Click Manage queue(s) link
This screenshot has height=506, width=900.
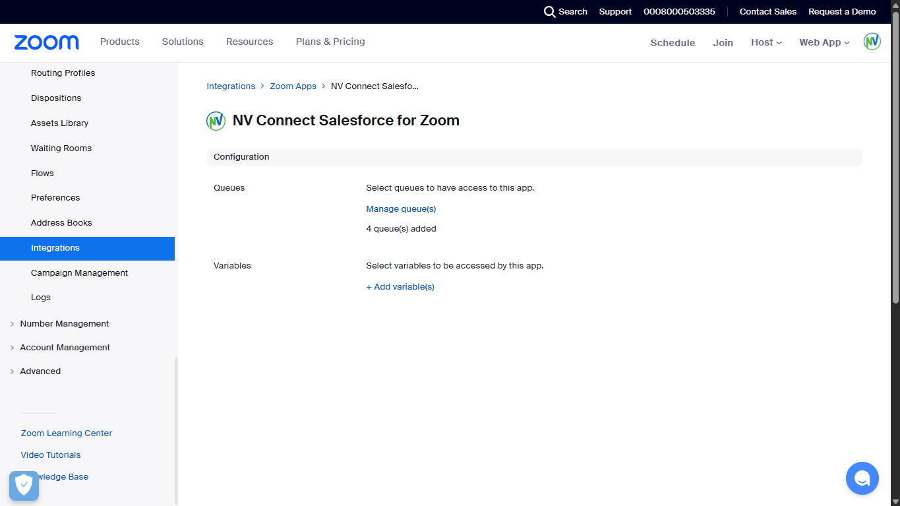401,209
